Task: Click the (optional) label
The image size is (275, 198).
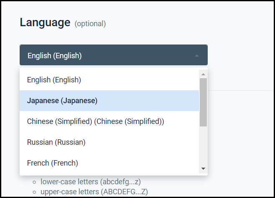Action: pos(90,24)
